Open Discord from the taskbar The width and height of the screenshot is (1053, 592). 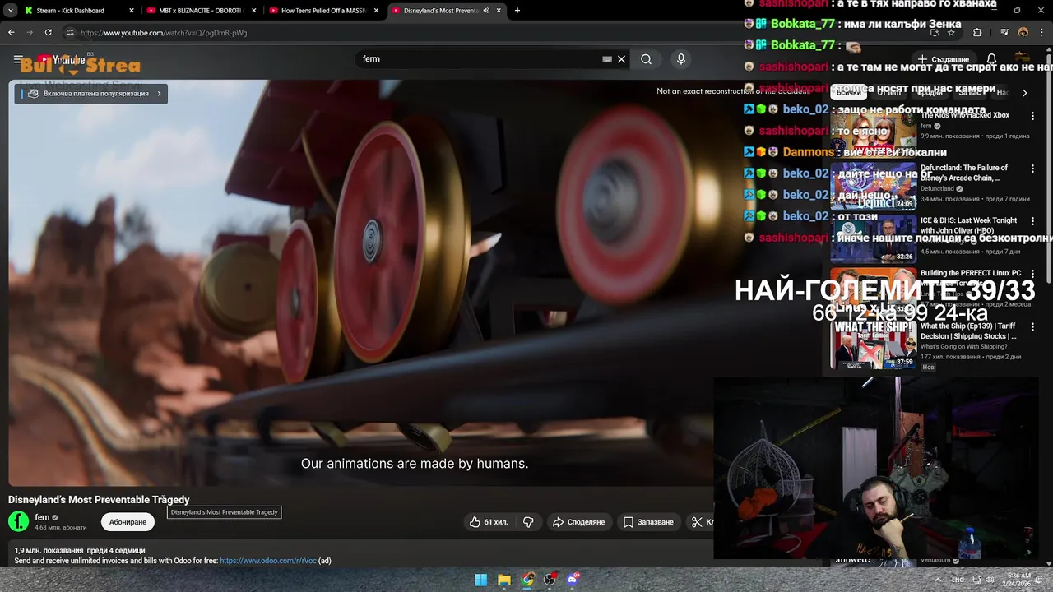point(573,580)
